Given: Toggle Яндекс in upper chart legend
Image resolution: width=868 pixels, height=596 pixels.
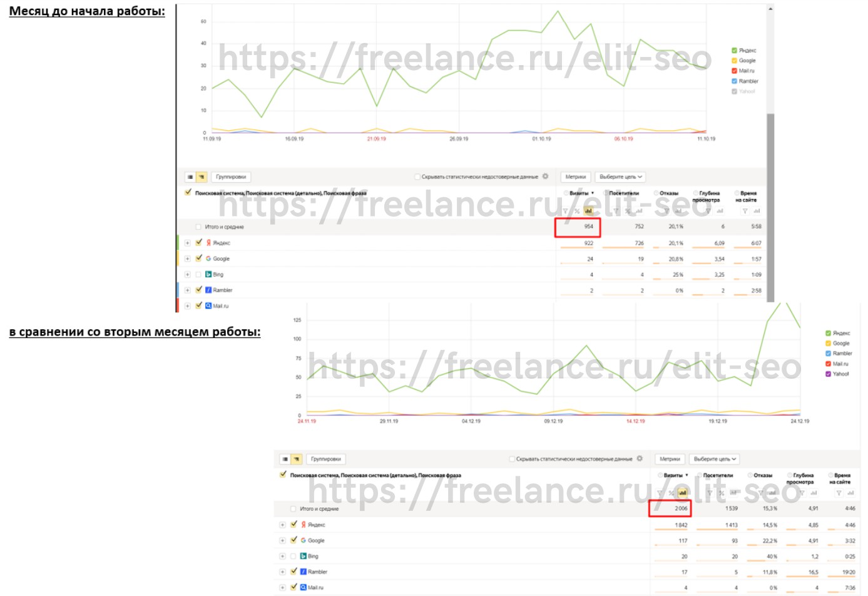Looking at the screenshot, I should [x=735, y=50].
